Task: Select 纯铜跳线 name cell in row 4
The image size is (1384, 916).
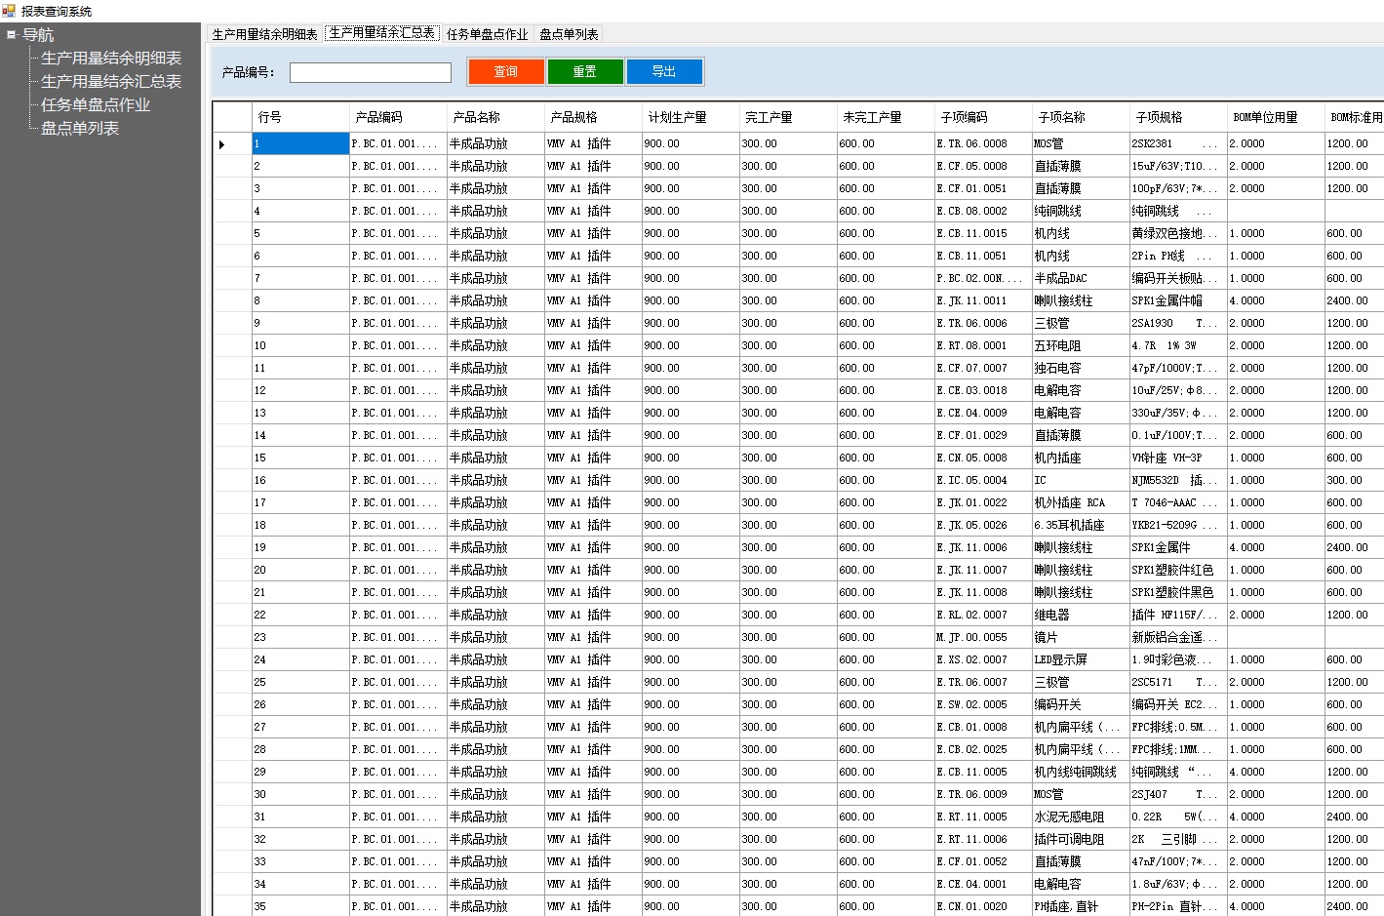Action: tap(1081, 212)
